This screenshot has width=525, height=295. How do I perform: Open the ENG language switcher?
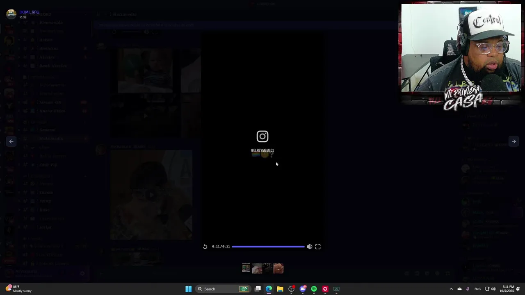pos(477,289)
